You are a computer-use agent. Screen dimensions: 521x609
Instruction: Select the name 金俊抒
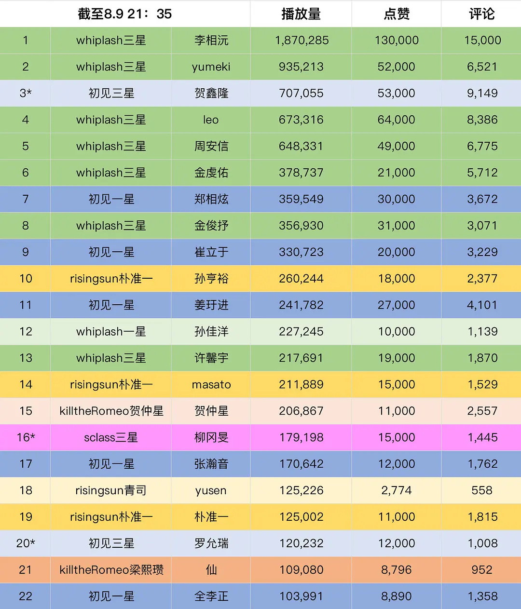(211, 226)
